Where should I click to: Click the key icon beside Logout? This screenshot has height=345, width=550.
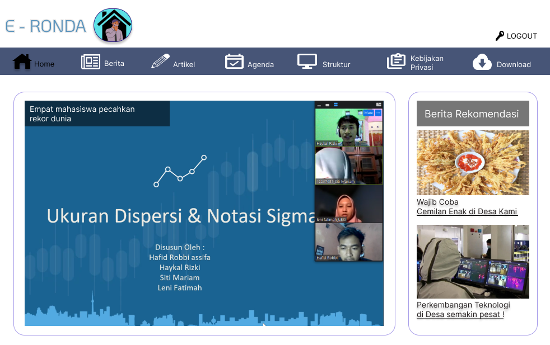point(500,36)
